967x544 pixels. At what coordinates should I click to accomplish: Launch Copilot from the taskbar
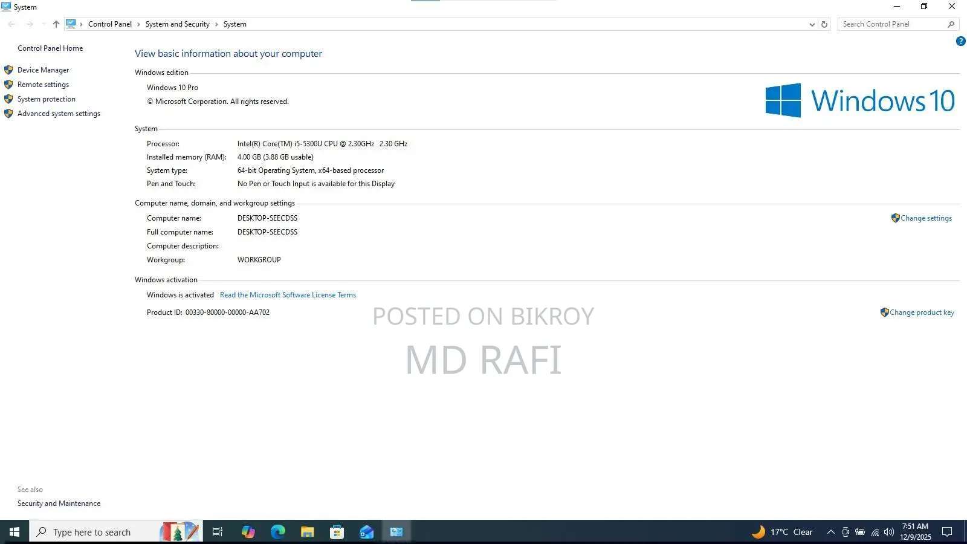pos(248,532)
